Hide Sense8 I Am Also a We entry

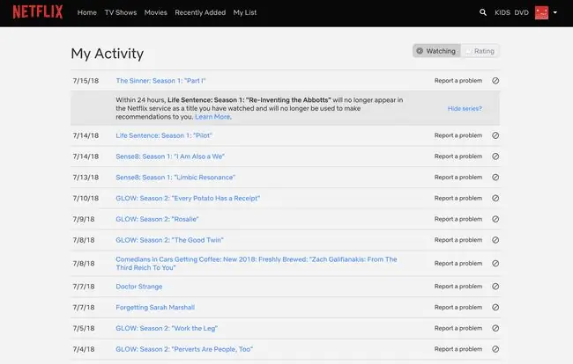(x=495, y=157)
